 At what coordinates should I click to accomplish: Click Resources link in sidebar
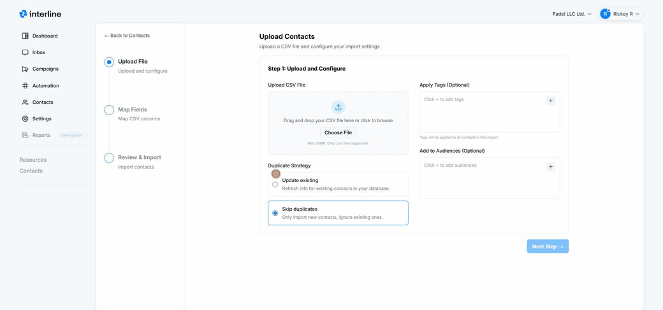click(x=33, y=160)
